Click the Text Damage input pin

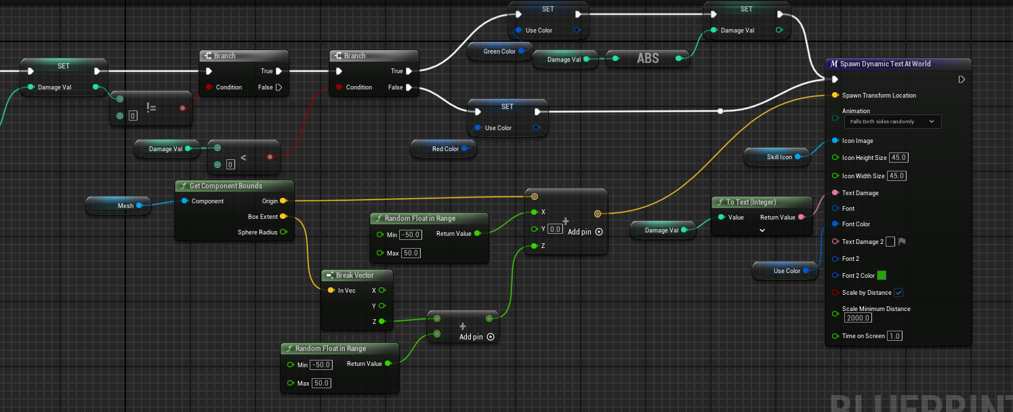835,193
